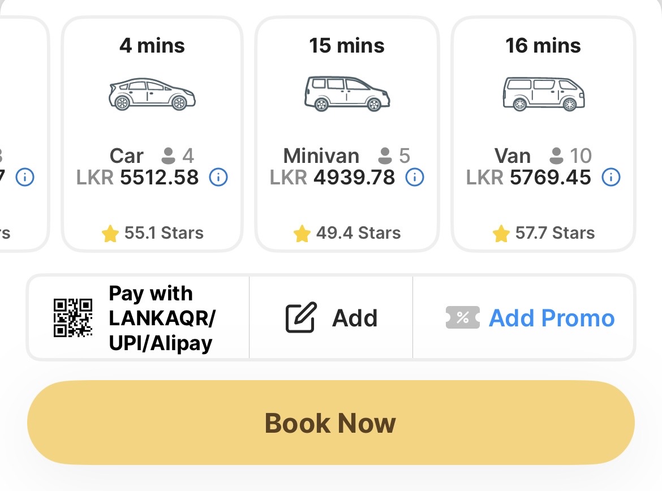This screenshot has width=662, height=491.
Task: Tap info icon on partially hidden card
Action: (x=25, y=177)
